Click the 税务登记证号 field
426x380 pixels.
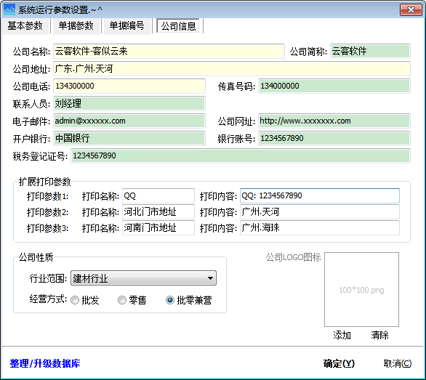(x=241, y=155)
